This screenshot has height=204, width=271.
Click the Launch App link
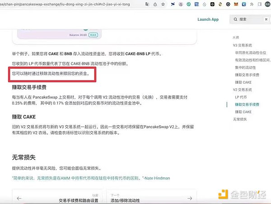coord(208,19)
